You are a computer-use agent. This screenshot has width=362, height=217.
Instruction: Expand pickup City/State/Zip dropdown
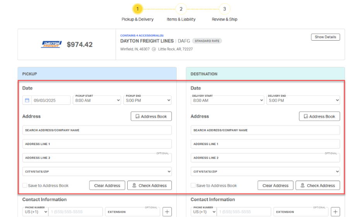[97, 171]
